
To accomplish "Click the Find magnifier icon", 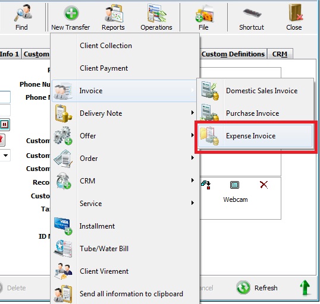I will [23, 13].
